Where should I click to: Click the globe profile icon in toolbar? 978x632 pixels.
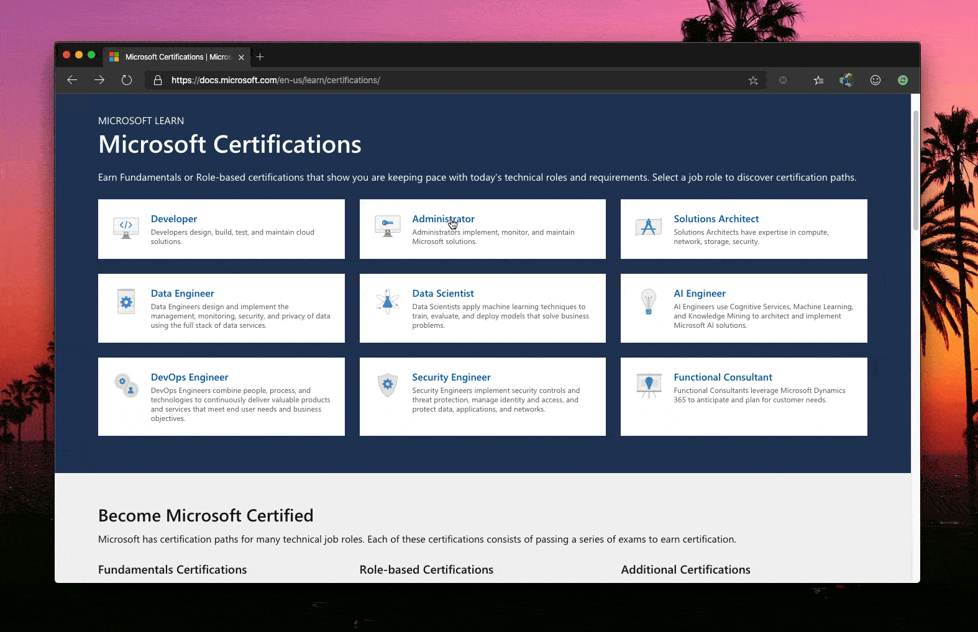tap(846, 80)
